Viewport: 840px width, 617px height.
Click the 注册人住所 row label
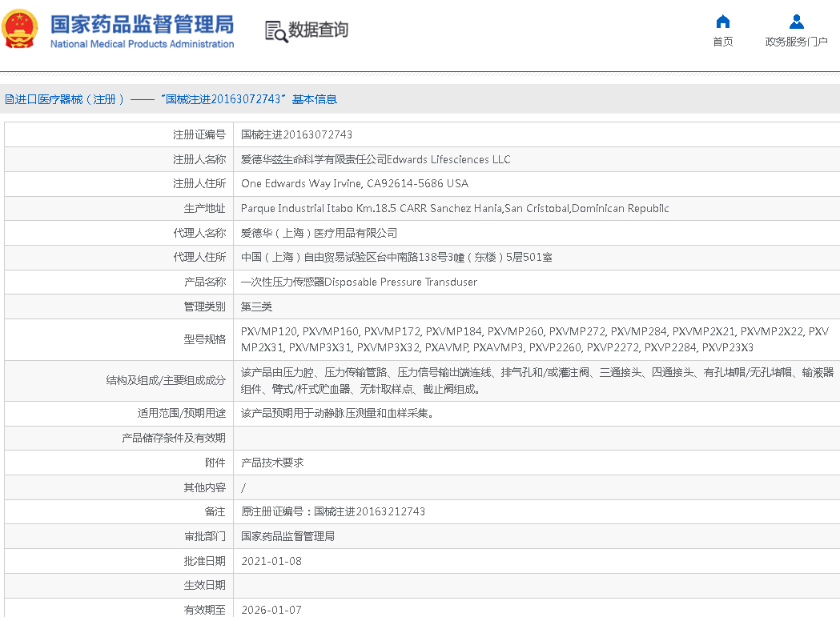coord(199,184)
